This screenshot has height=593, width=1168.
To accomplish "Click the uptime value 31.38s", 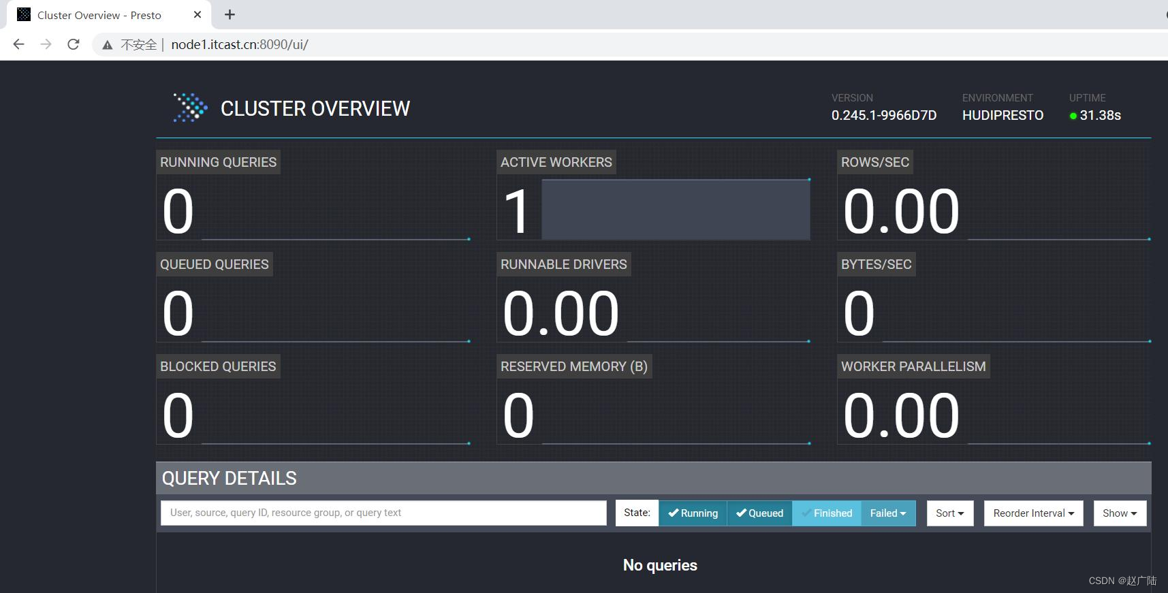I will coord(1100,115).
